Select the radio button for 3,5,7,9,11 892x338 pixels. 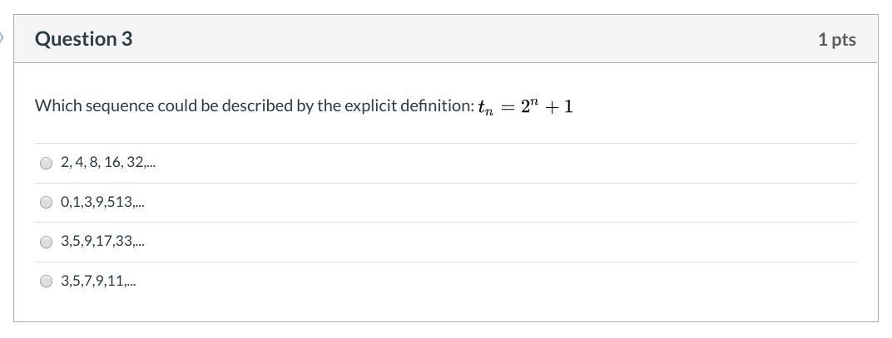point(47,281)
